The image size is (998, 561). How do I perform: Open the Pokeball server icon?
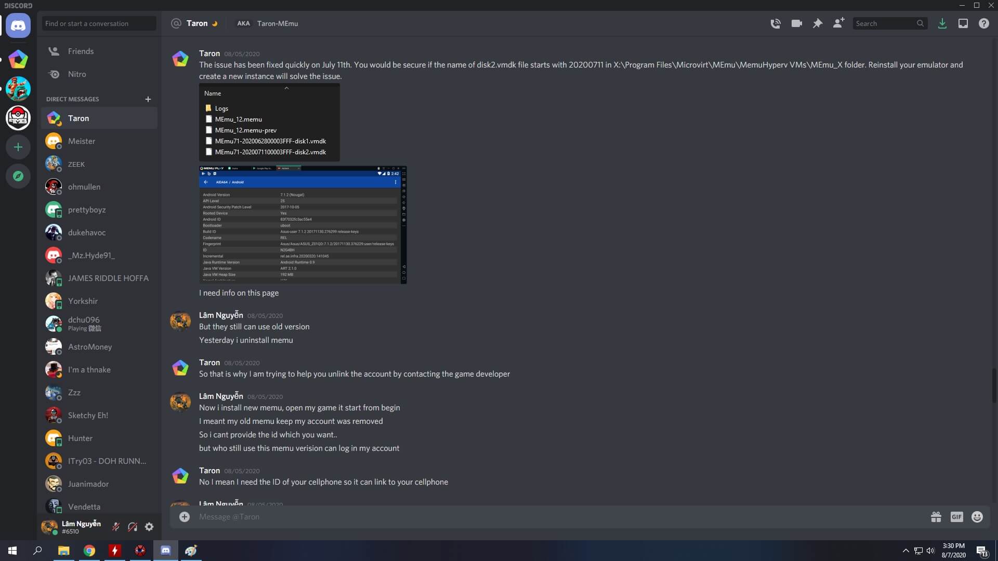pyautogui.click(x=18, y=118)
